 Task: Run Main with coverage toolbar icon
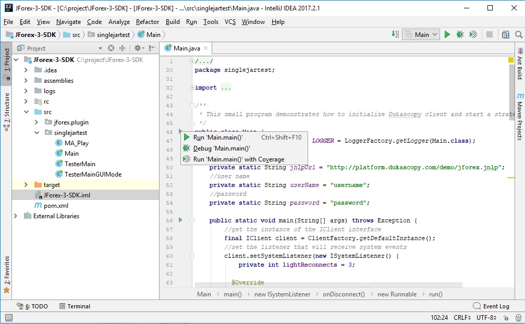(473, 34)
